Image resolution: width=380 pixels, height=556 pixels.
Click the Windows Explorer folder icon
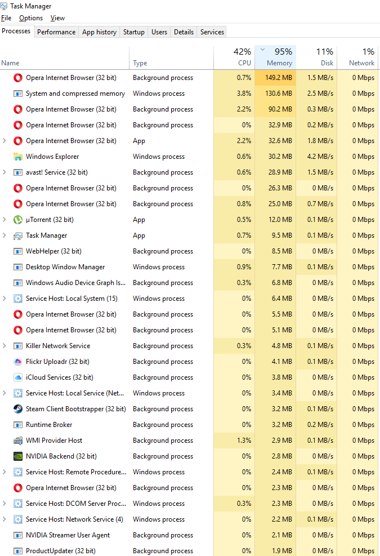17,157
